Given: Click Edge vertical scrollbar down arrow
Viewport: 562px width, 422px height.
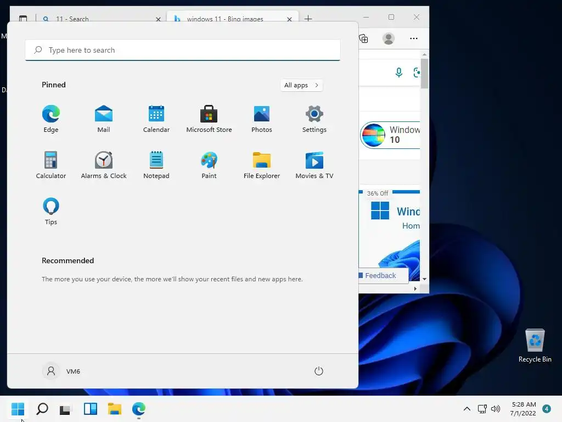Looking at the screenshot, I should (x=424, y=279).
